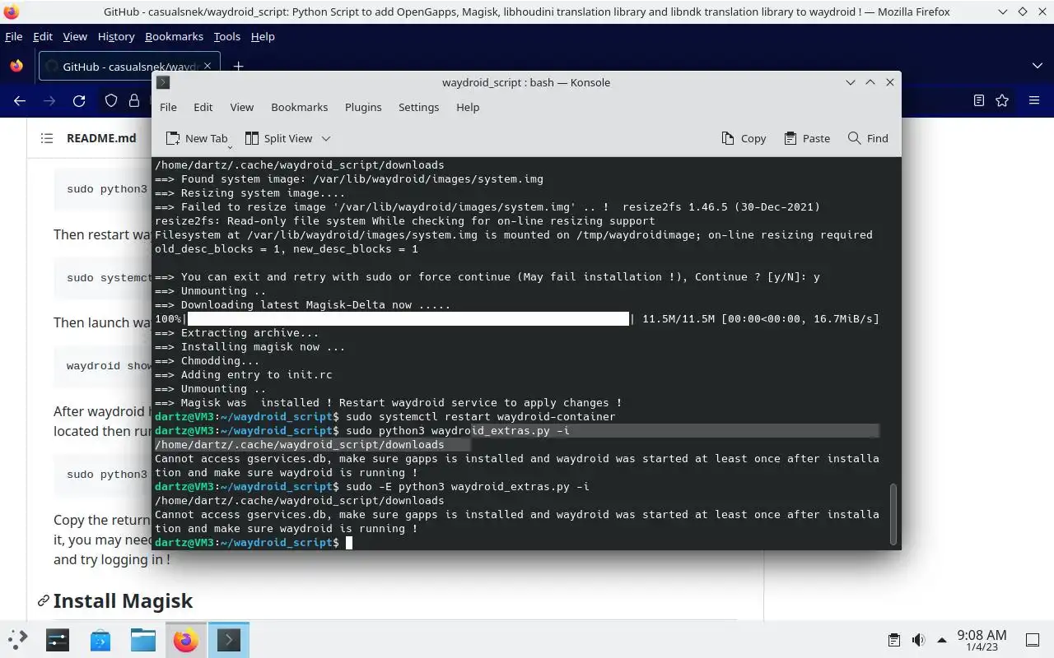Open Konsole Help menu
Viewport: 1054px width, 658px height.
[468, 107]
